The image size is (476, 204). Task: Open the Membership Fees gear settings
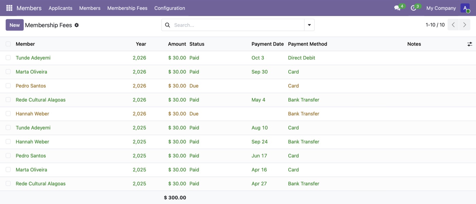pyautogui.click(x=76, y=25)
